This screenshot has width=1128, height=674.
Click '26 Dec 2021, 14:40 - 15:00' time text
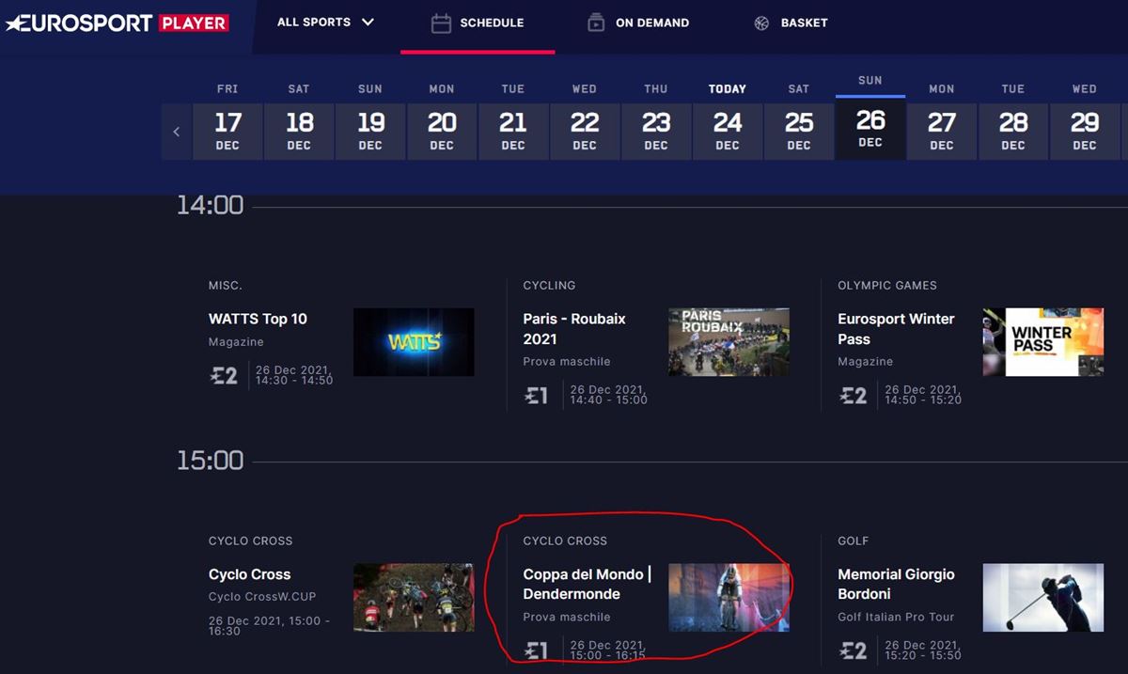click(x=609, y=395)
